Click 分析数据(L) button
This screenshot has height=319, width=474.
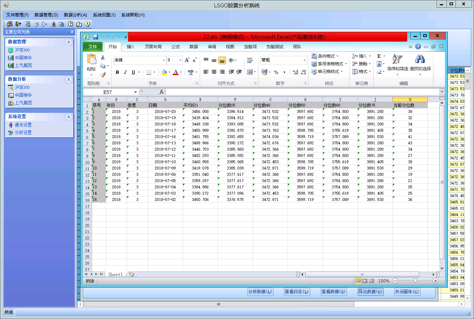point(260,291)
